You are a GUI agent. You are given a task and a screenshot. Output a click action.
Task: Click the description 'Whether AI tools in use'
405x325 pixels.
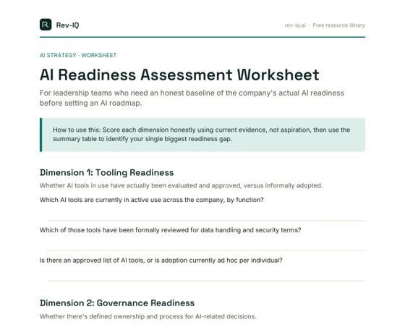click(x=181, y=185)
